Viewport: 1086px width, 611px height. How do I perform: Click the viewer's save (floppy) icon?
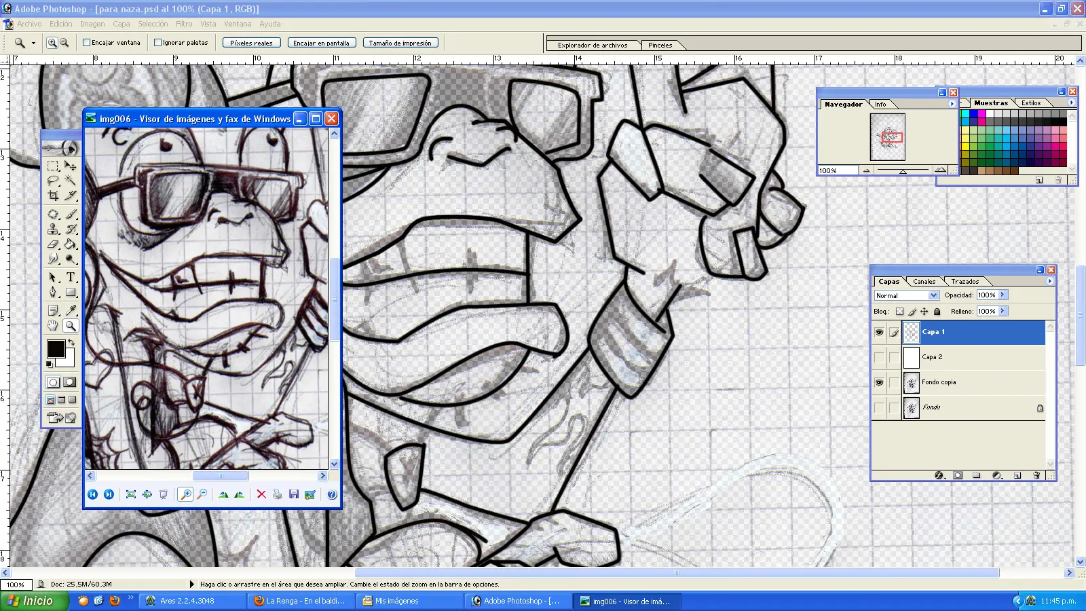point(293,494)
